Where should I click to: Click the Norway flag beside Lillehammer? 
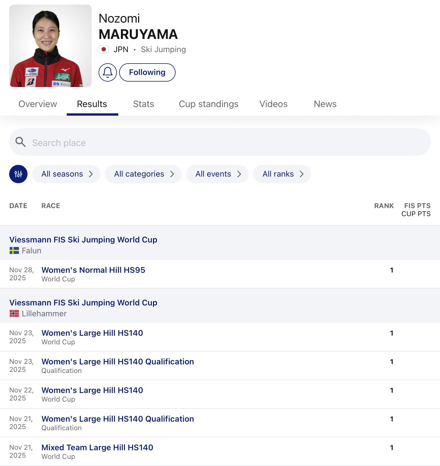pos(14,314)
